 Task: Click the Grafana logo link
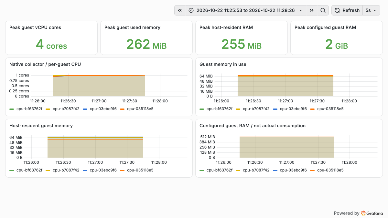point(372,213)
